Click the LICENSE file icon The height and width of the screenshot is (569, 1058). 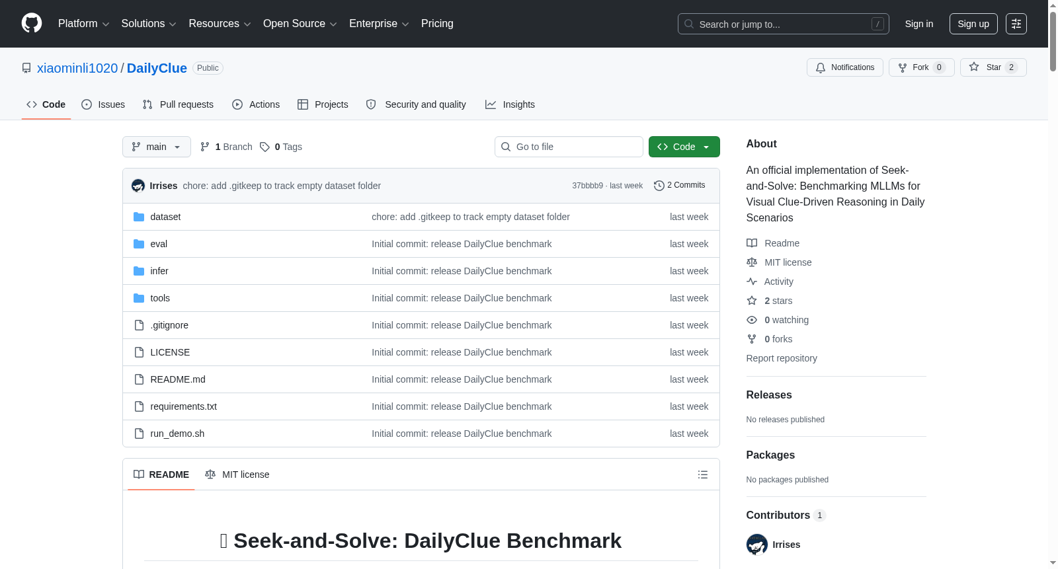coord(139,352)
